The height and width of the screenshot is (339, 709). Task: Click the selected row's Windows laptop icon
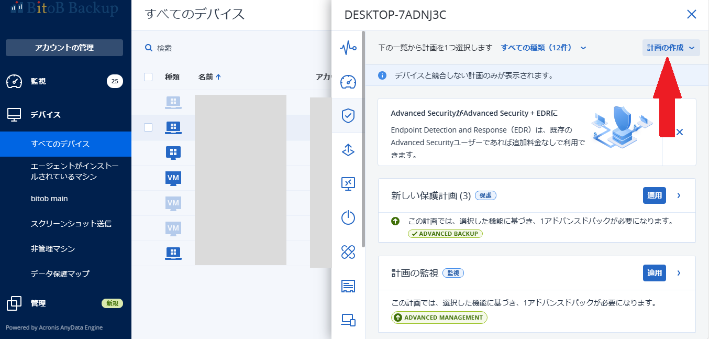(x=173, y=127)
